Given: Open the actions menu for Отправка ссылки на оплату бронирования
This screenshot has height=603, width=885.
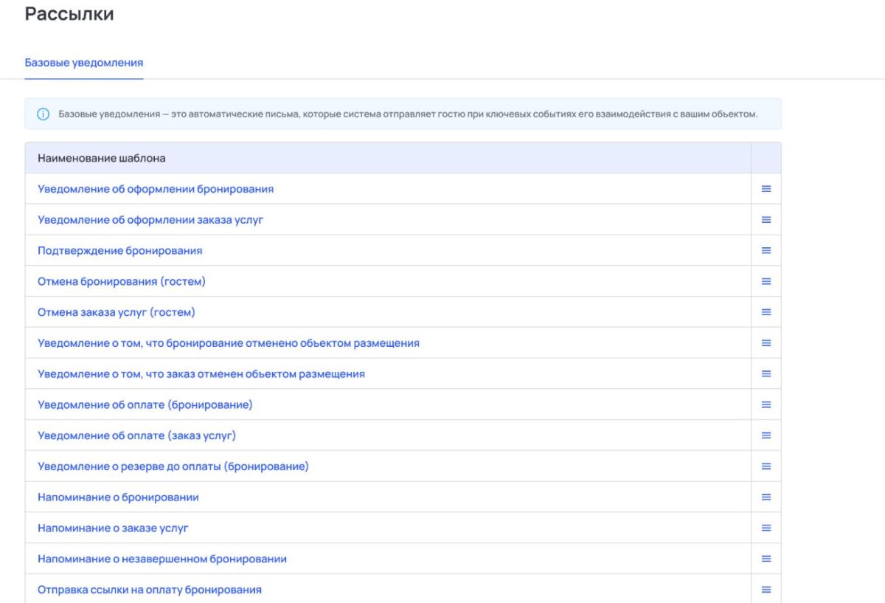Looking at the screenshot, I should (766, 589).
